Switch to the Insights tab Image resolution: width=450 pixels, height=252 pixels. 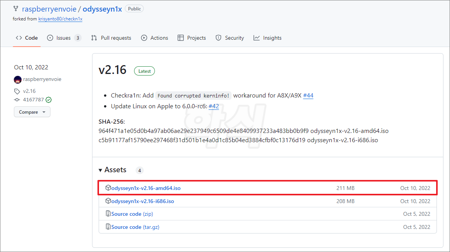coord(267,38)
